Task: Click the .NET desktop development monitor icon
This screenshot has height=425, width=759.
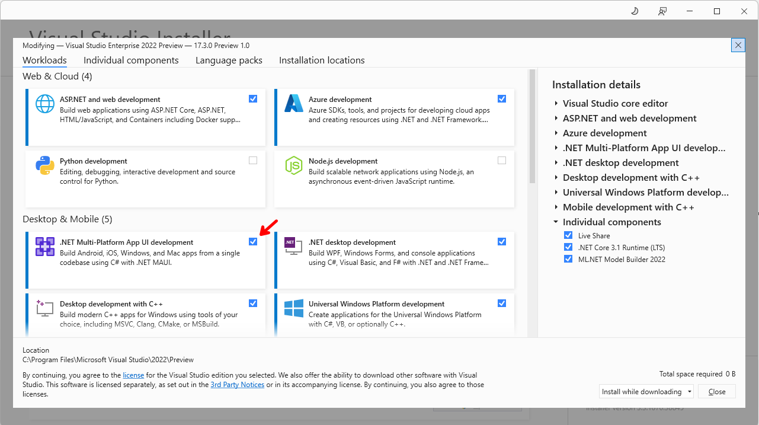Action: tap(294, 247)
